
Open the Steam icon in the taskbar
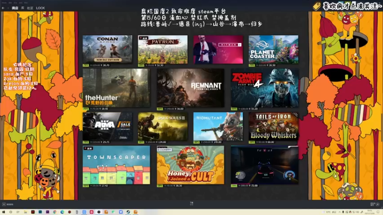[128, 212]
